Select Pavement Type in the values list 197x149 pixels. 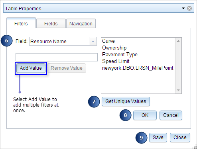coord(138,54)
